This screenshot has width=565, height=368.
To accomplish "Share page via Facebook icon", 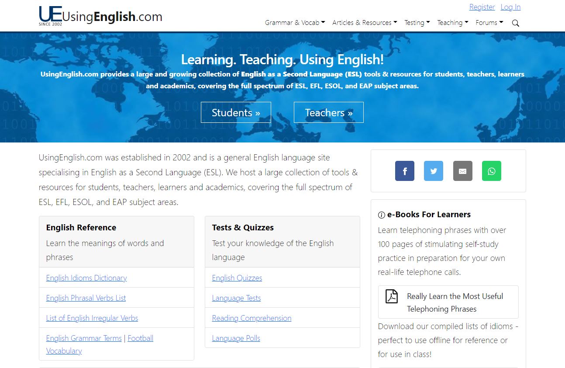I will click(x=405, y=171).
